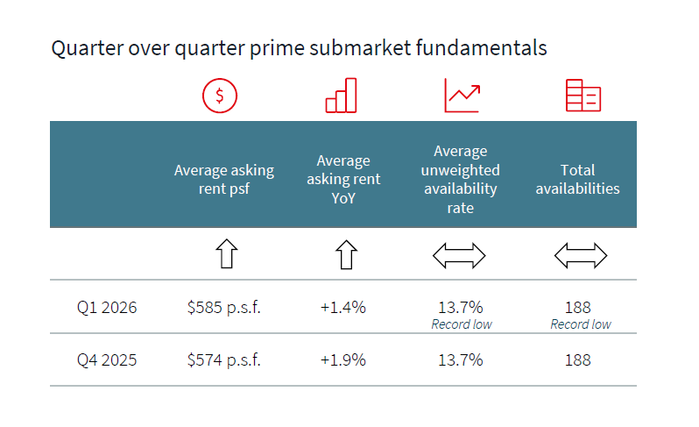Click 'Record low' under 13.7%
The height and width of the screenshot is (427, 699).
(461, 324)
